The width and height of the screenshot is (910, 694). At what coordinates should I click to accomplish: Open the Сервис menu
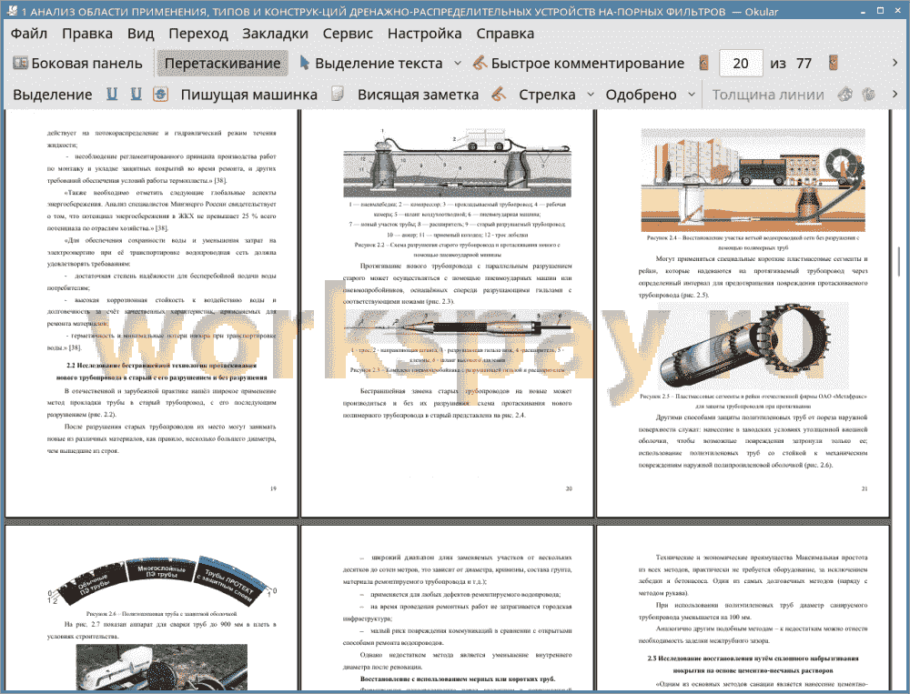pyautogui.click(x=348, y=34)
